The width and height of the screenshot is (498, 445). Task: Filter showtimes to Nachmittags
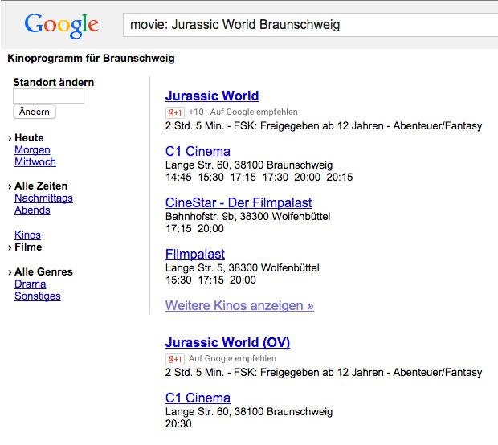click(x=43, y=198)
